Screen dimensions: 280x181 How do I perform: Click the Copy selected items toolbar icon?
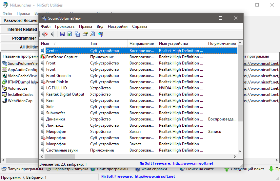tap(77, 34)
